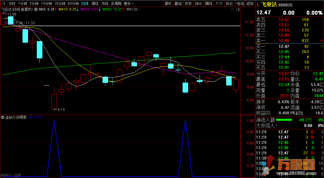324x178 pixels.
Task: Select the 30分钟 period tab
Action: (x=60, y=4)
